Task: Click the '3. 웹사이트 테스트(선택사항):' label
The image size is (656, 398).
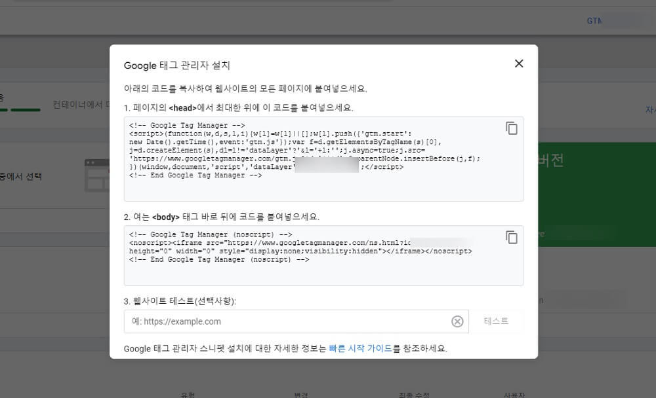Action: [x=180, y=301]
